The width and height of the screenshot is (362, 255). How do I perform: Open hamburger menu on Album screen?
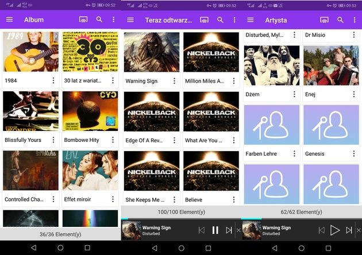[9, 20]
